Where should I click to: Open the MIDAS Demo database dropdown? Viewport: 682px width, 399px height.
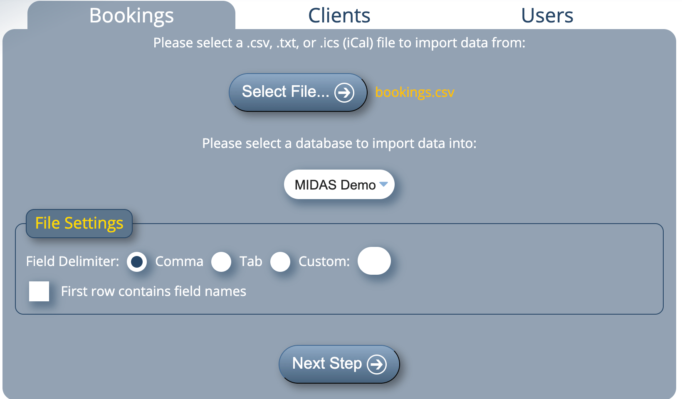[x=339, y=185]
